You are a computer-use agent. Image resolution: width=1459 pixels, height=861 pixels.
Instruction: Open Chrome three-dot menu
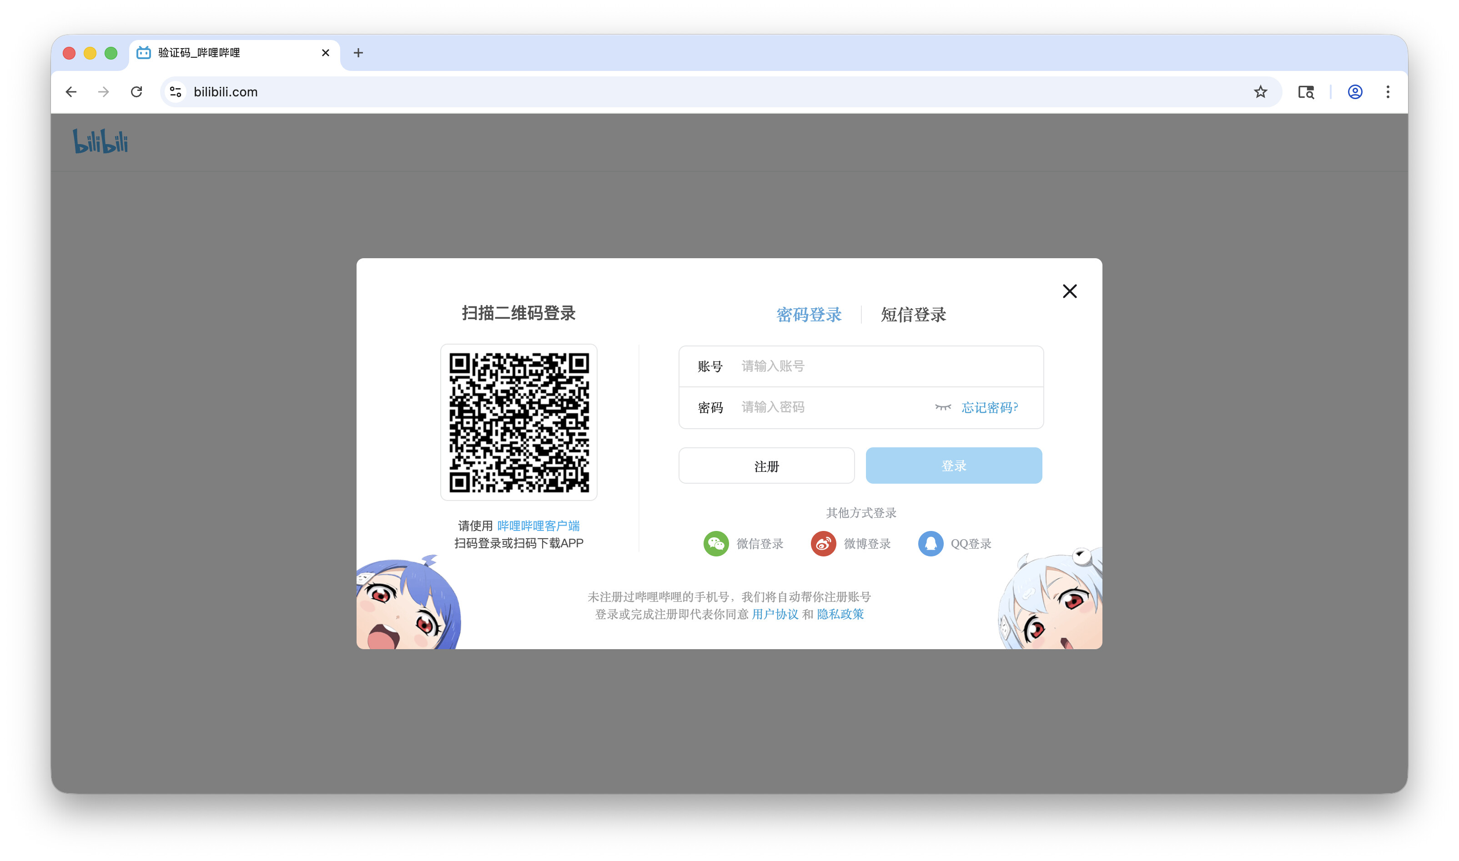(1388, 92)
